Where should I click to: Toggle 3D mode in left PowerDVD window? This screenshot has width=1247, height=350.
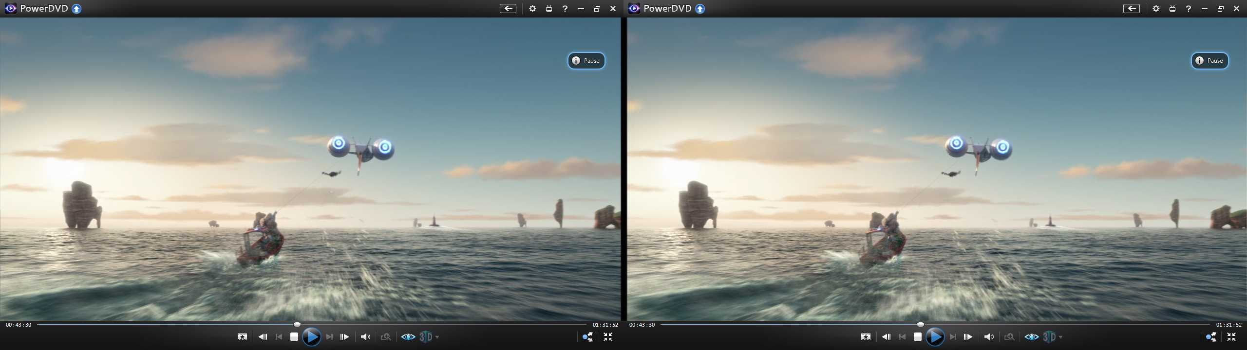click(x=426, y=336)
